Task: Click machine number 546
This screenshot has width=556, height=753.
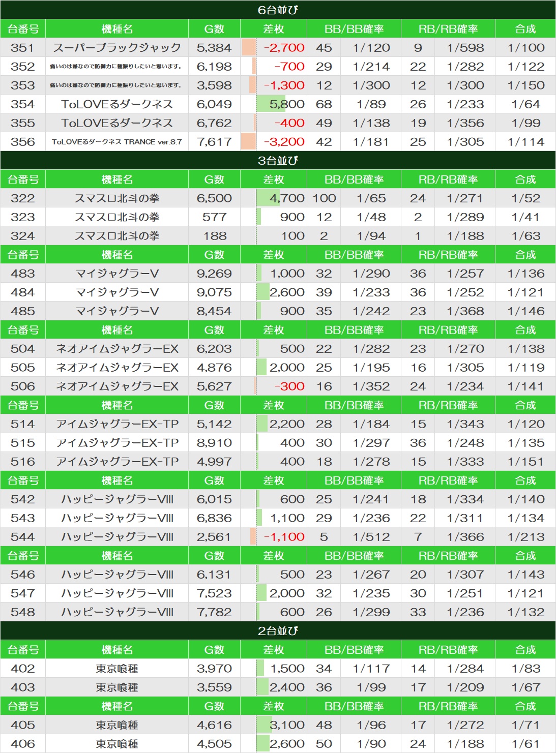Action: click(x=23, y=574)
